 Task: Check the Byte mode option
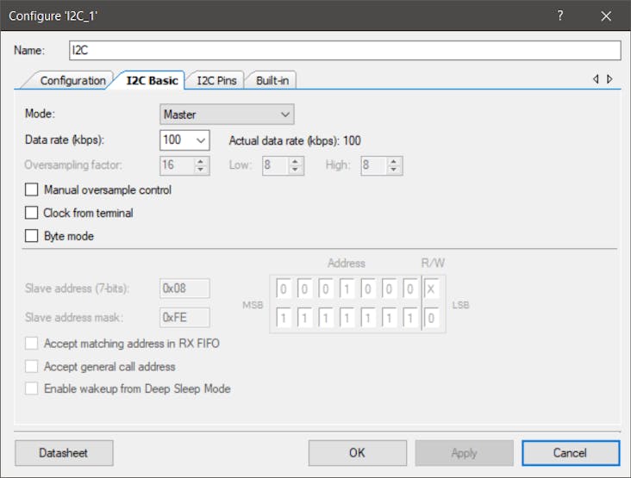(32, 236)
